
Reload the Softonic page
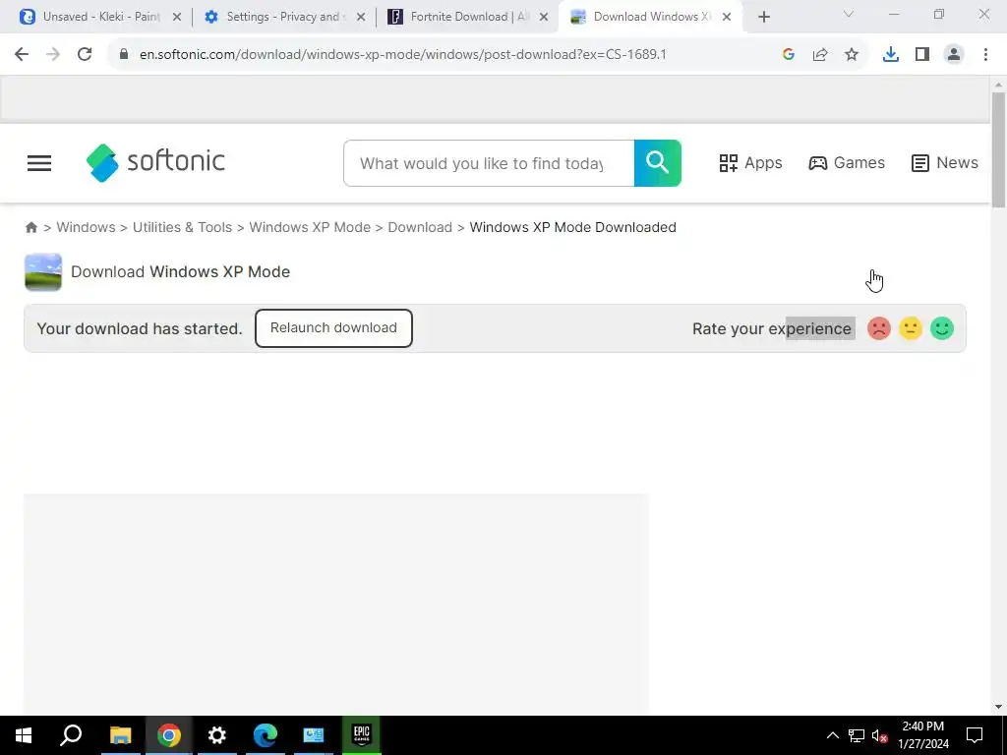pyautogui.click(x=85, y=55)
